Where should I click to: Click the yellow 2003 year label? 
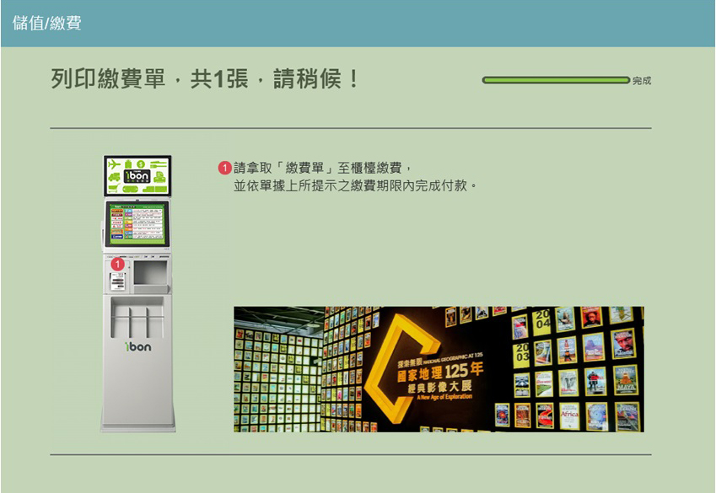tap(522, 354)
